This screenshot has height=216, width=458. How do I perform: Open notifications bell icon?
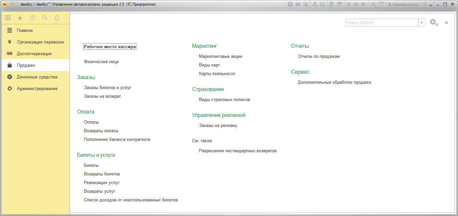click(x=57, y=18)
